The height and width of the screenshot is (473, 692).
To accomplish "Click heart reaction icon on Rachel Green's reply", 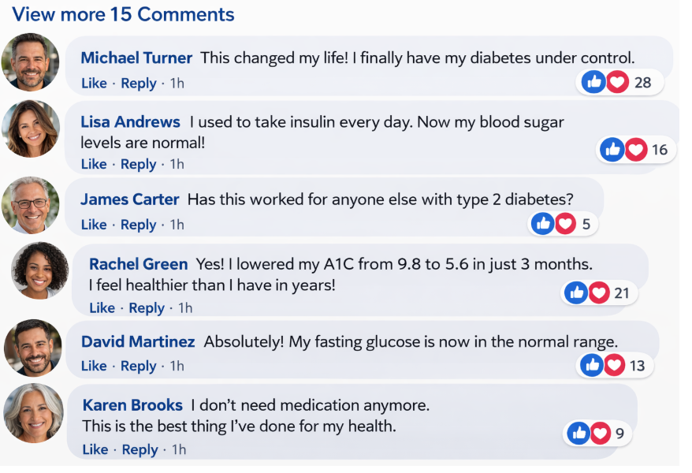I will pyautogui.click(x=599, y=293).
